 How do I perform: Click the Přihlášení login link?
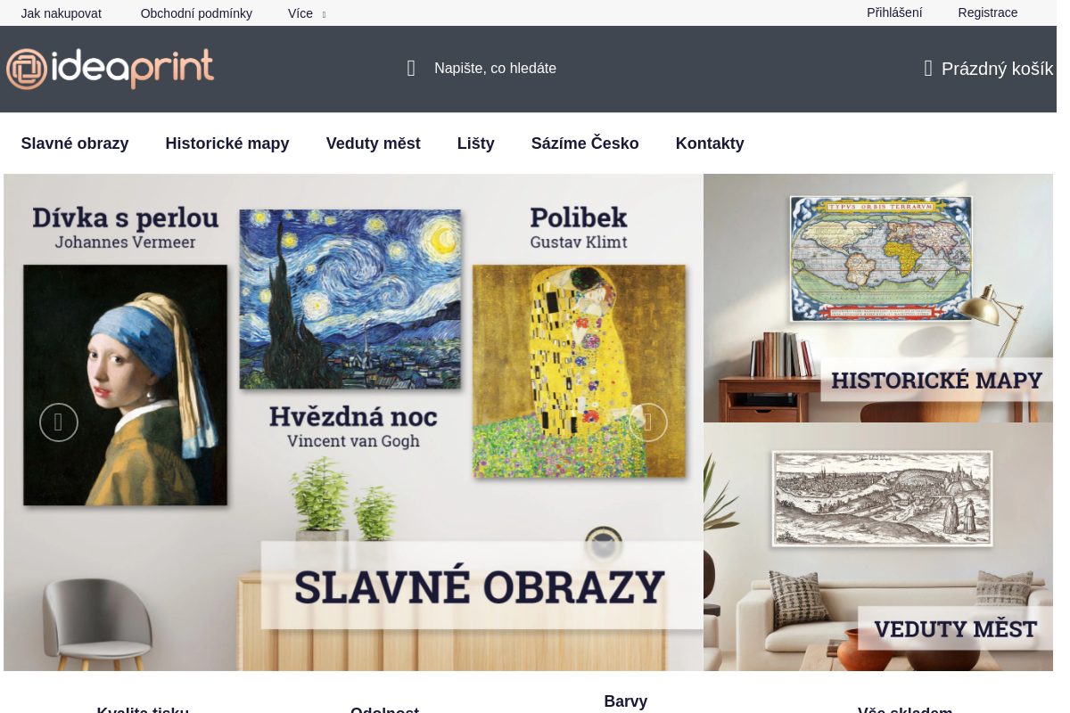tap(894, 12)
